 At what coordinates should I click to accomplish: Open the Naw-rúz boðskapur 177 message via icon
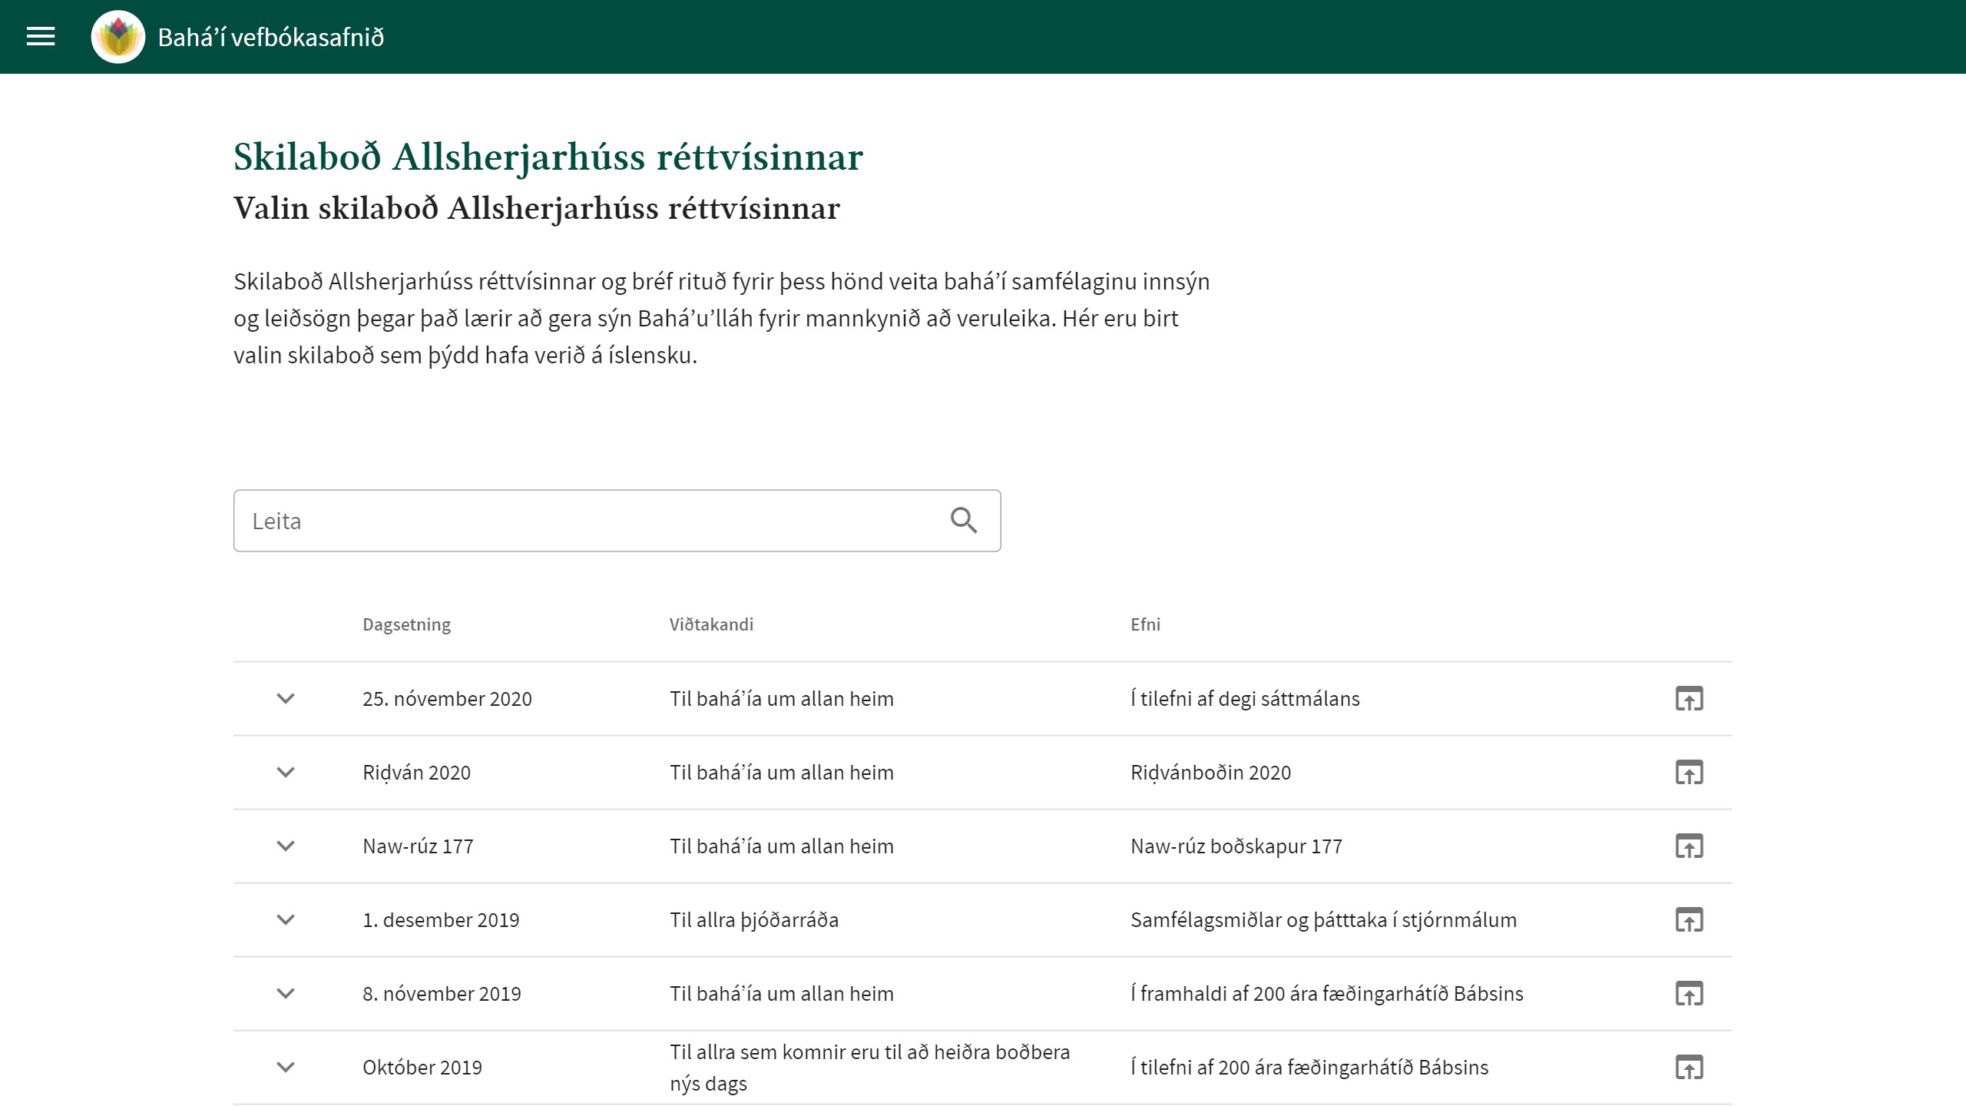(1689, 846)
